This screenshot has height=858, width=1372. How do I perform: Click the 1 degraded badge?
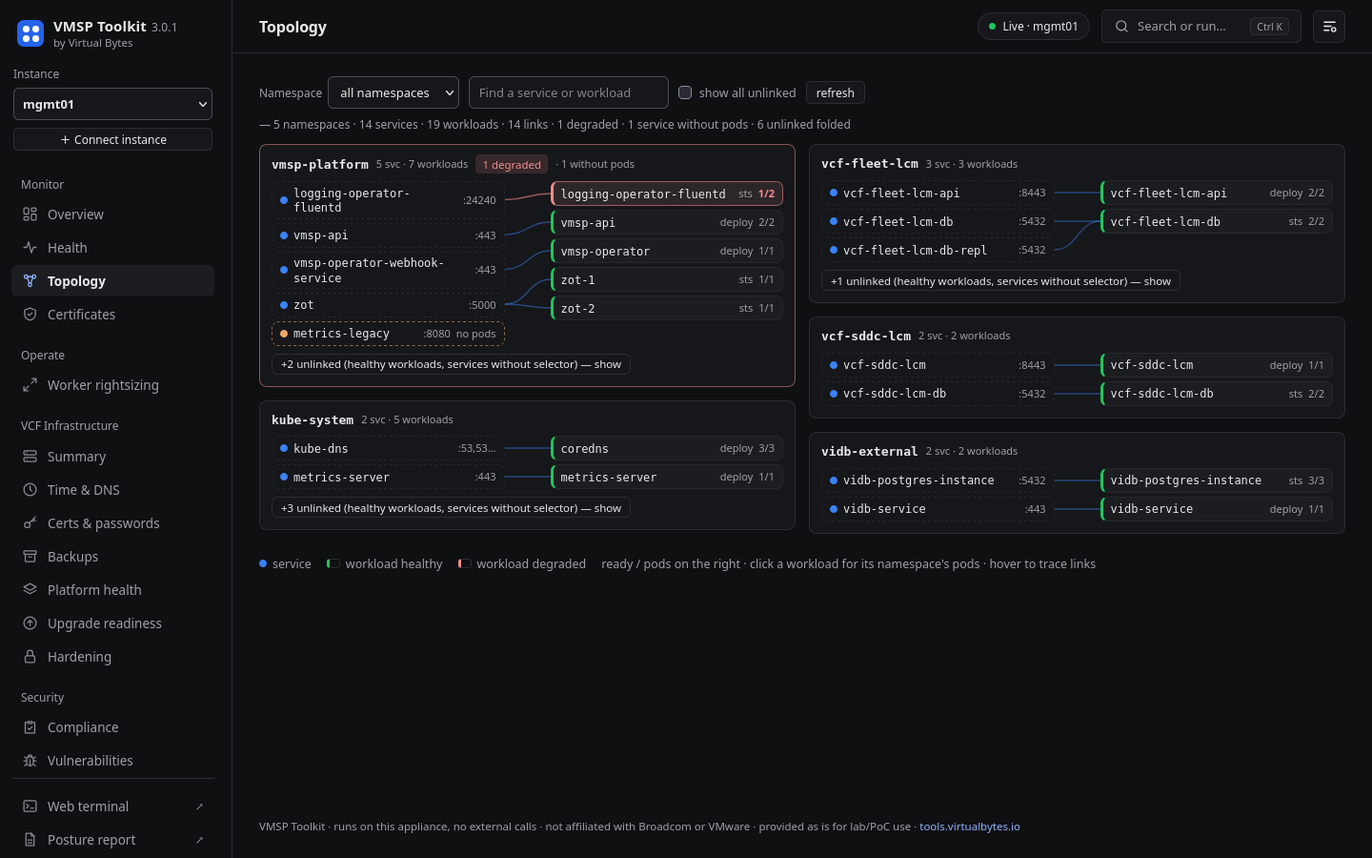coord(512,165)
